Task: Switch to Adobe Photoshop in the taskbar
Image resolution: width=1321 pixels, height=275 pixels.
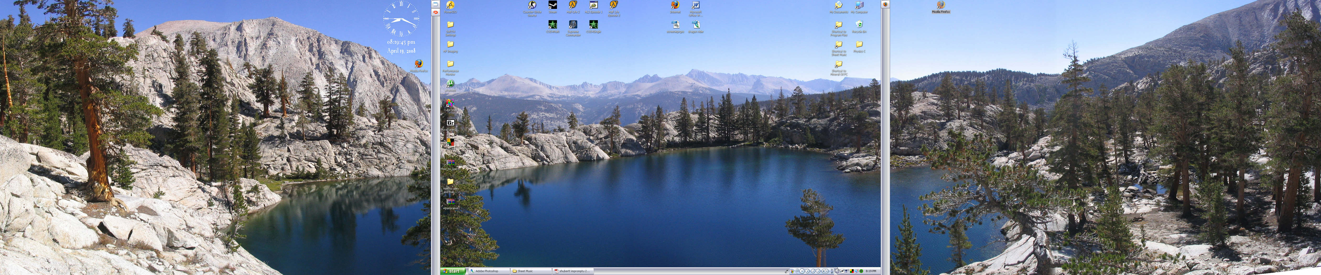Action: pyautogui.click(x=487, y=271)
